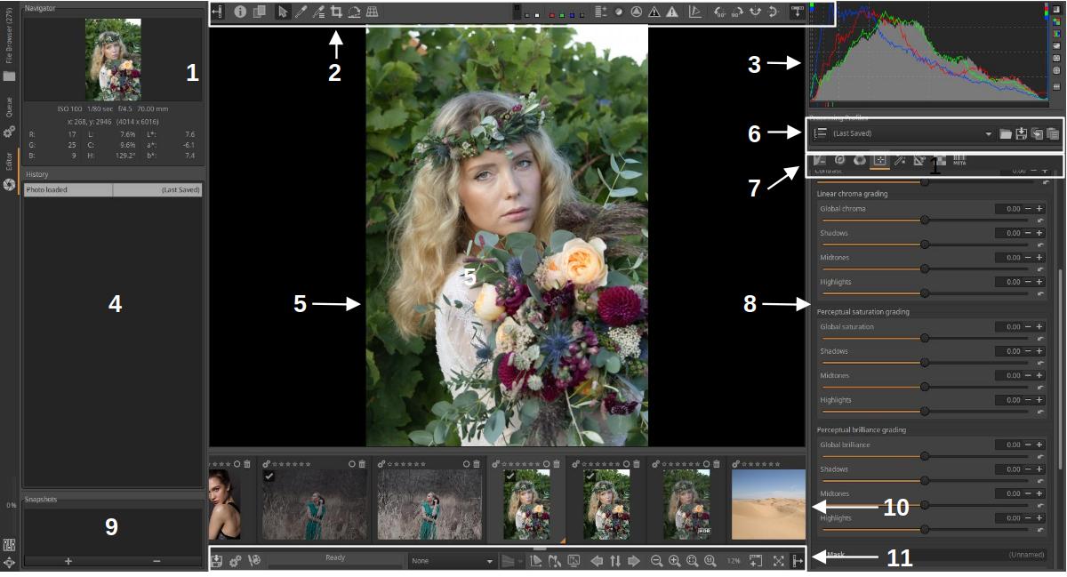Increase Global chroma with the plus button
Image resolution: width=1067 pixels, height=577 pixels.
1039,209
